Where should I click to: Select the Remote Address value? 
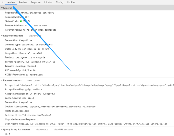click(36, 26)
